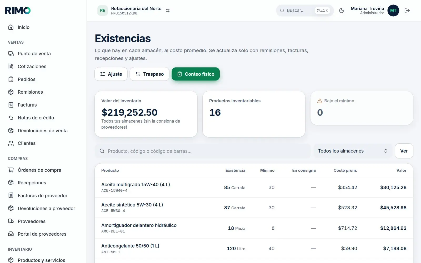Screen dimensions: 421x263
Task: Click the Recepciones box icon
Action: coord(11,183)
